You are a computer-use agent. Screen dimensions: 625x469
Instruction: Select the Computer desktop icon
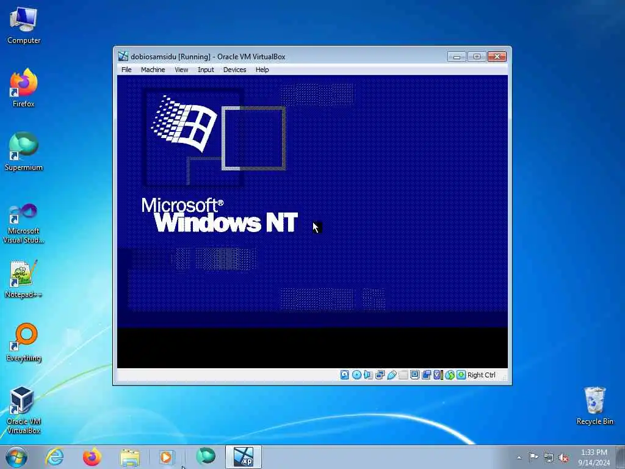[24, 26]
